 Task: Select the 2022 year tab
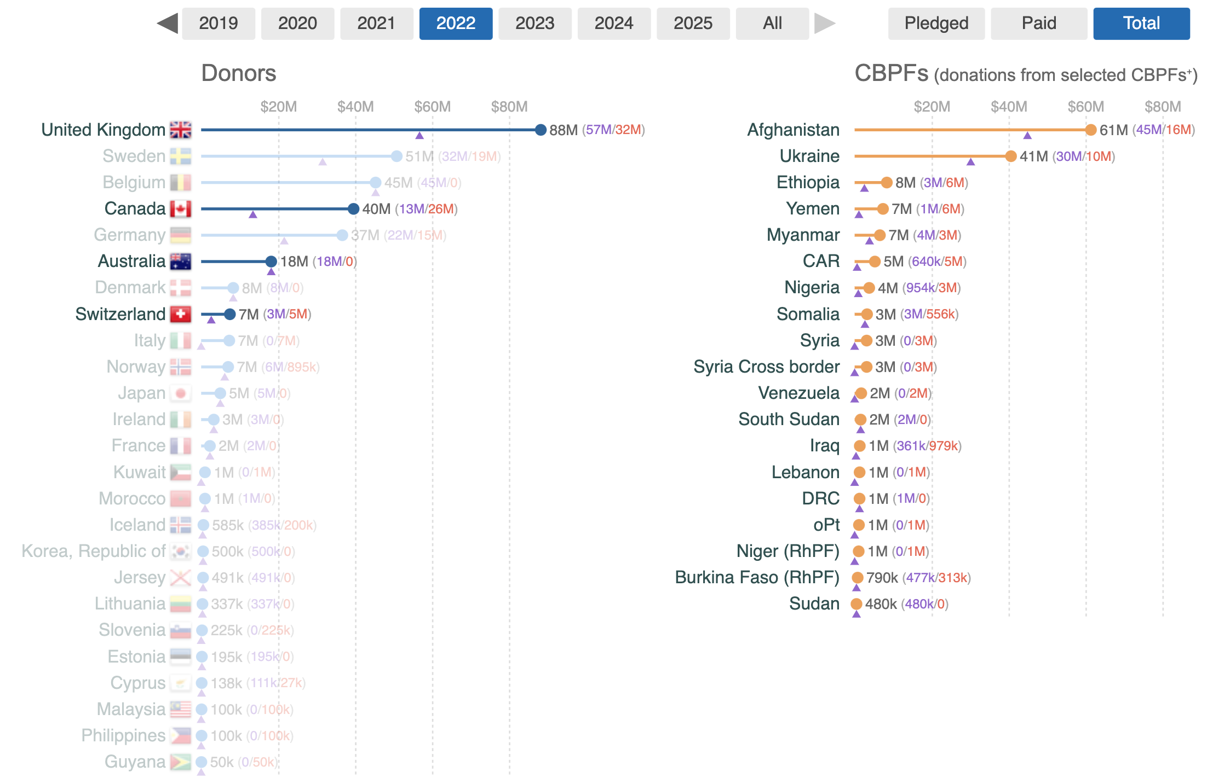pos(456,24)
